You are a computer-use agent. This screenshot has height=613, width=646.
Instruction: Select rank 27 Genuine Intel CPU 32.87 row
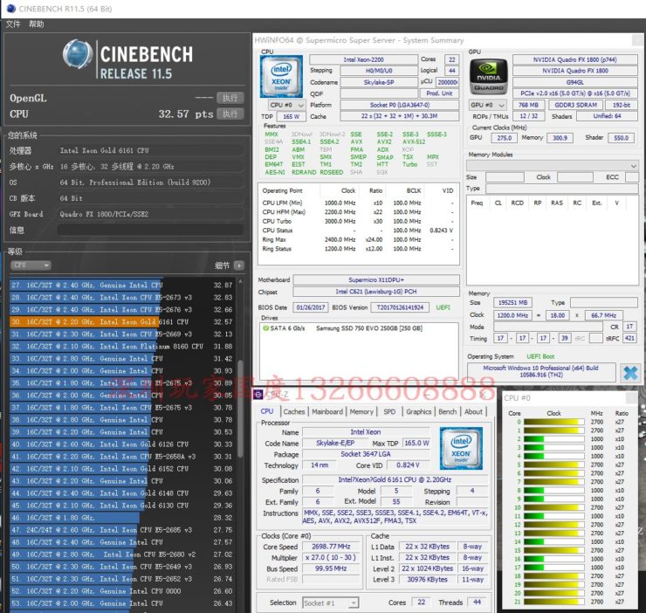coord(123,285)
